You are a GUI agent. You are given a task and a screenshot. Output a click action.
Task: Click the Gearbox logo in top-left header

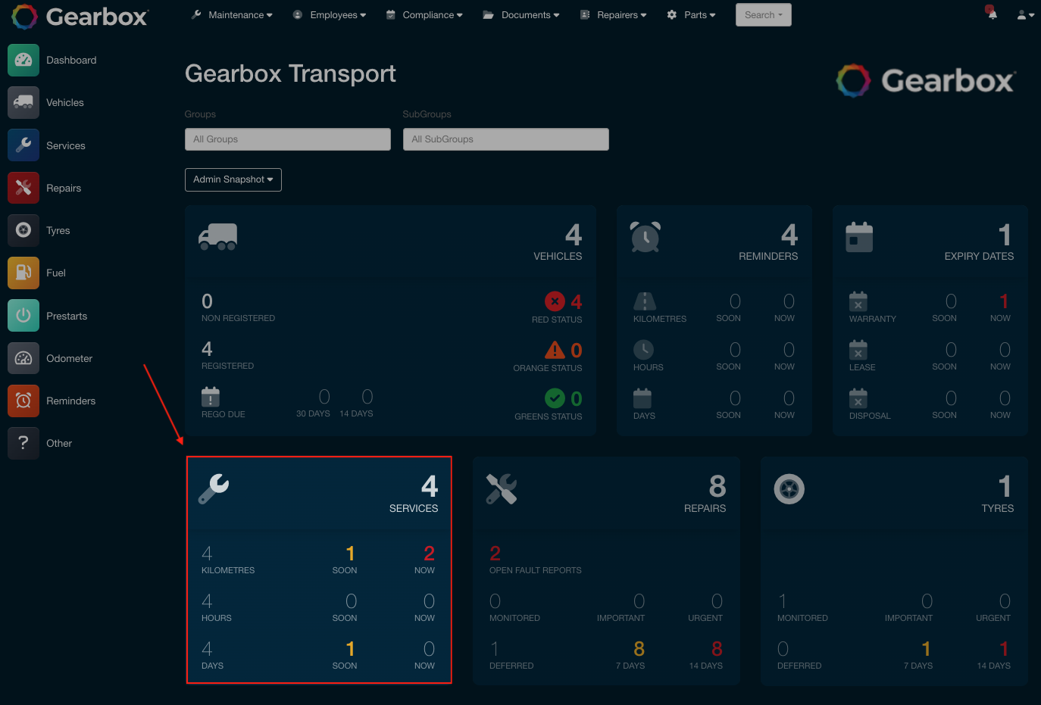pos(80,17)
